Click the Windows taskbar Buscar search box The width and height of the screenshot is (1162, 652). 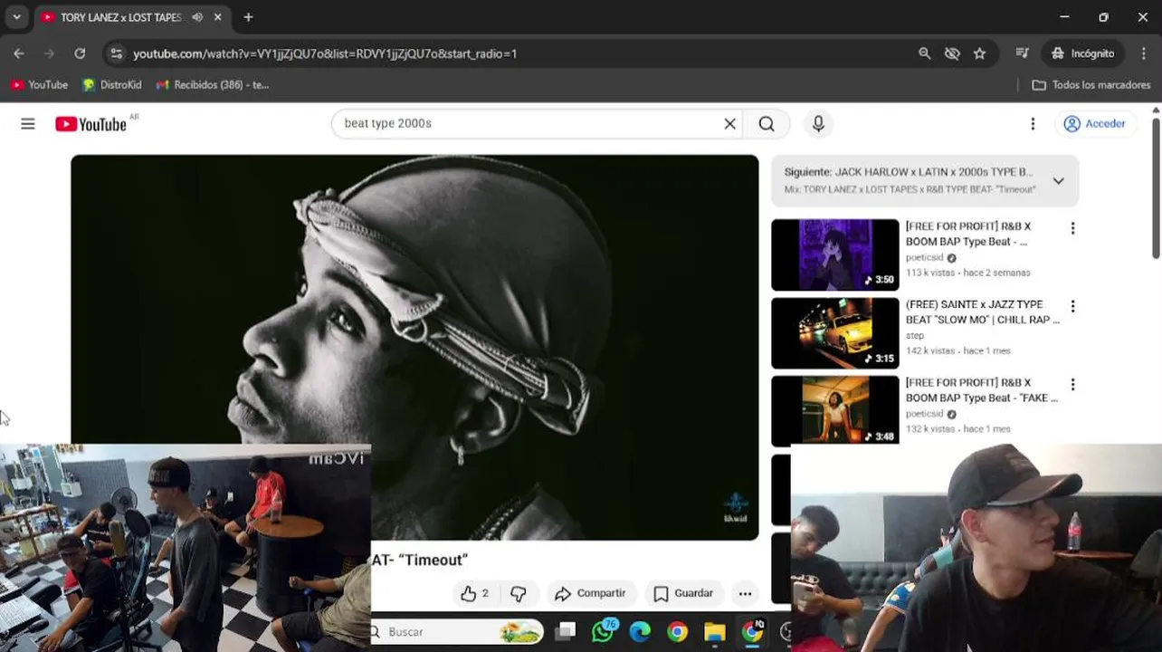457,632
